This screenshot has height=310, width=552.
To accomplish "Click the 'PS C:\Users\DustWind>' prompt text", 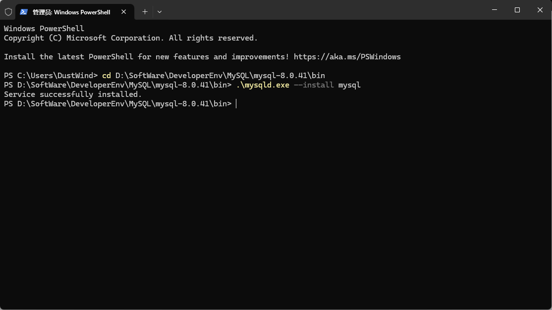I will [x=51, y=76].
